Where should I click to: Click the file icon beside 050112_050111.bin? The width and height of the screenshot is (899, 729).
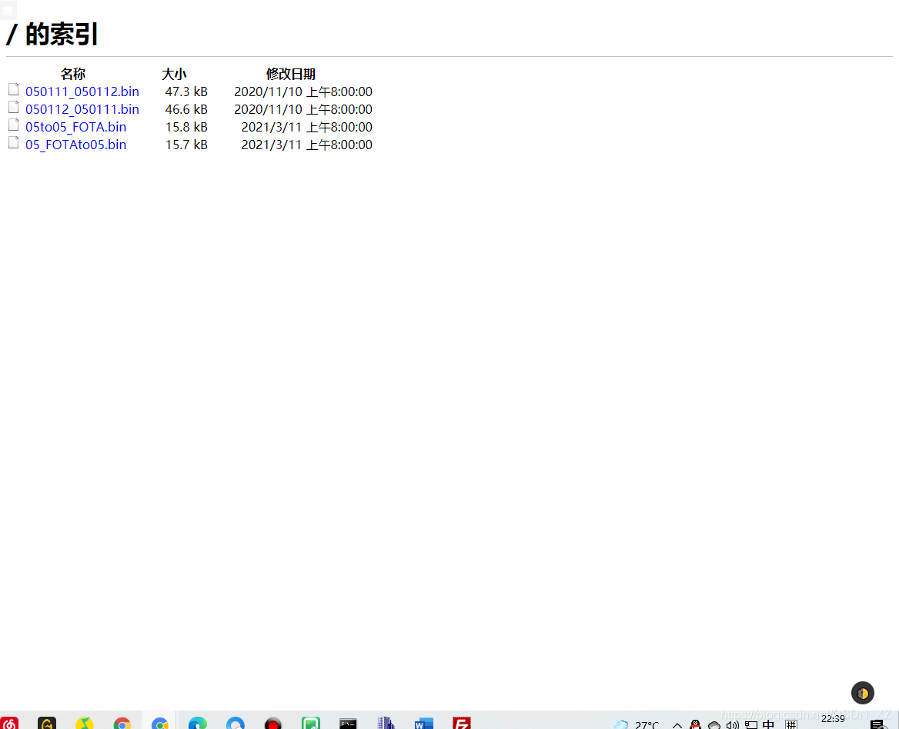(x=13, y=107)
